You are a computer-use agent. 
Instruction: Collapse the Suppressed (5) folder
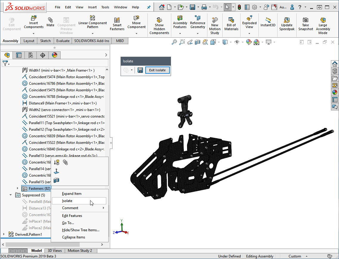11,195
